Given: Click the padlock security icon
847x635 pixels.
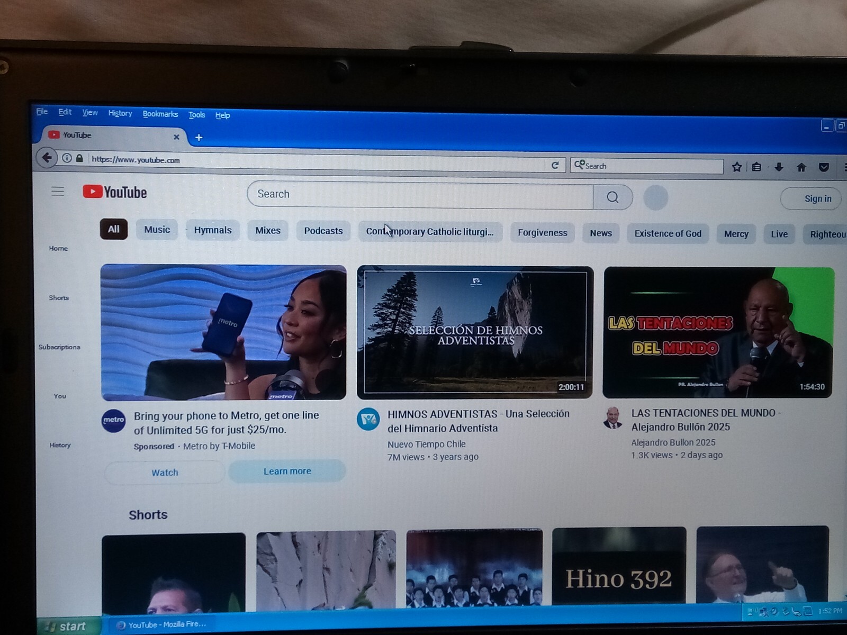Looking at the screenshot, I should pyautogui.click(x=79, y=158).
